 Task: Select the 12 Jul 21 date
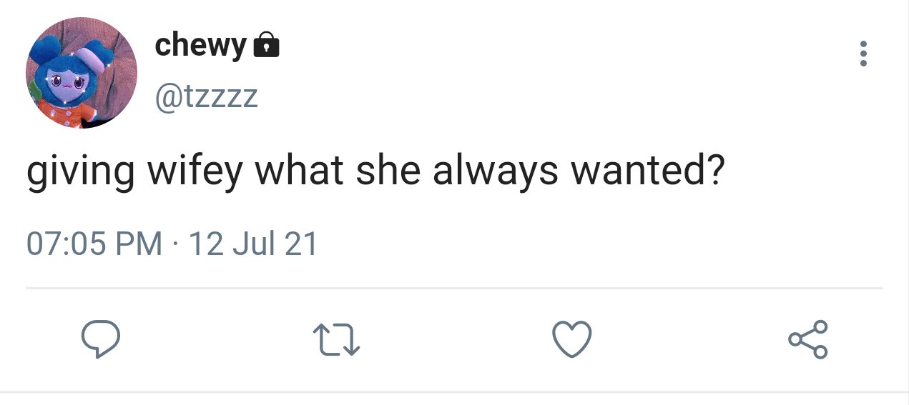[x=252, y=244]
